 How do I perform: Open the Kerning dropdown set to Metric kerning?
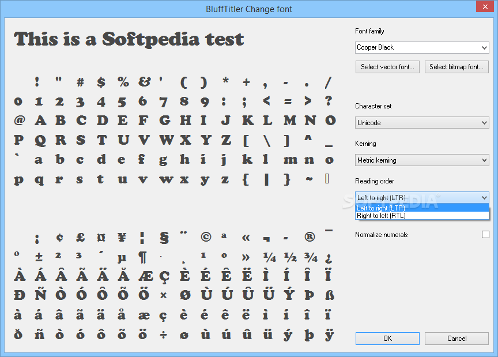point(422,160)
